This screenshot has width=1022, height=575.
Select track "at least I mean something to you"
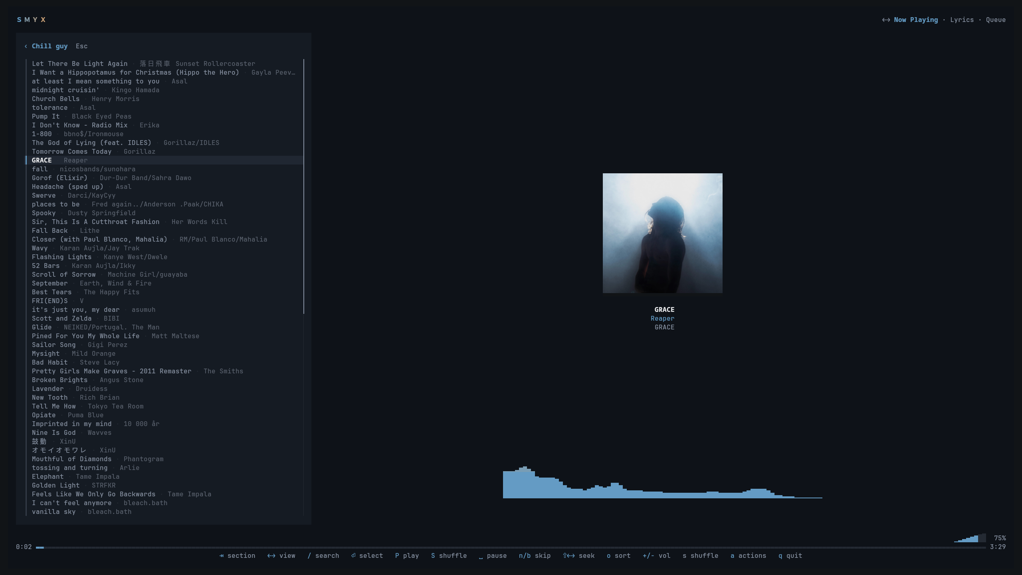coord(164,81)
